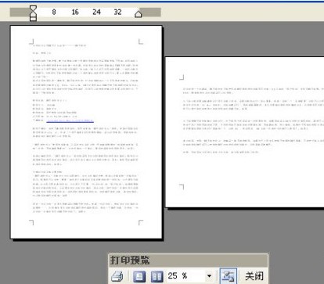Click the second page preview thumbnail
Viewport: 324px width, 284px height.
coord(245,132)
